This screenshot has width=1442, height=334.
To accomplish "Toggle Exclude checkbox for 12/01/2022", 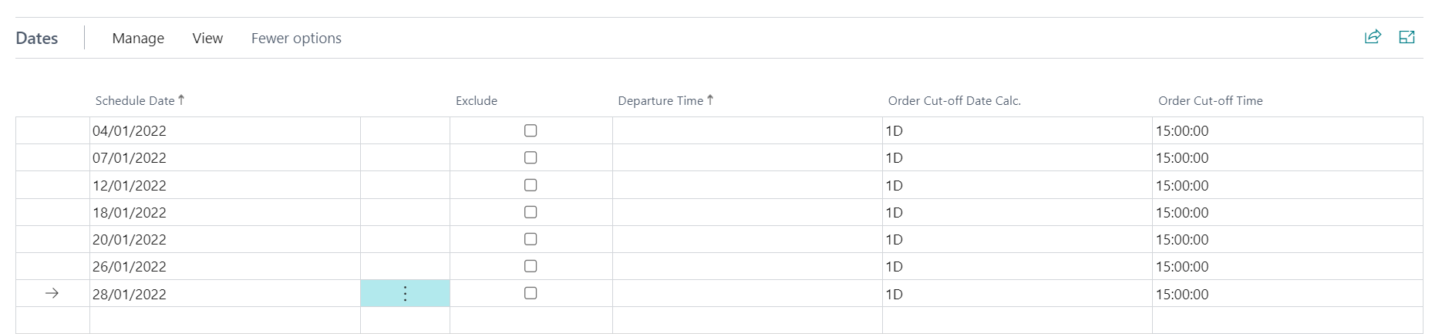I will point(531,185).
